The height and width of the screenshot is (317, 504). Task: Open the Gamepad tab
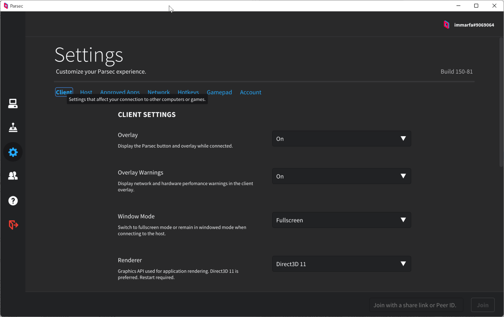219,92
